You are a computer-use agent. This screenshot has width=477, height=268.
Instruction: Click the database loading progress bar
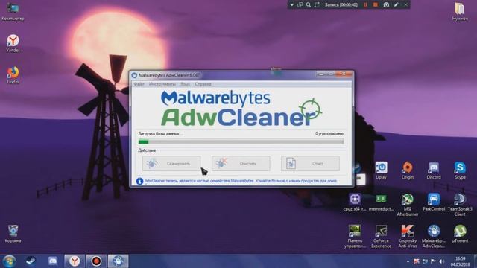pos(241,142)
